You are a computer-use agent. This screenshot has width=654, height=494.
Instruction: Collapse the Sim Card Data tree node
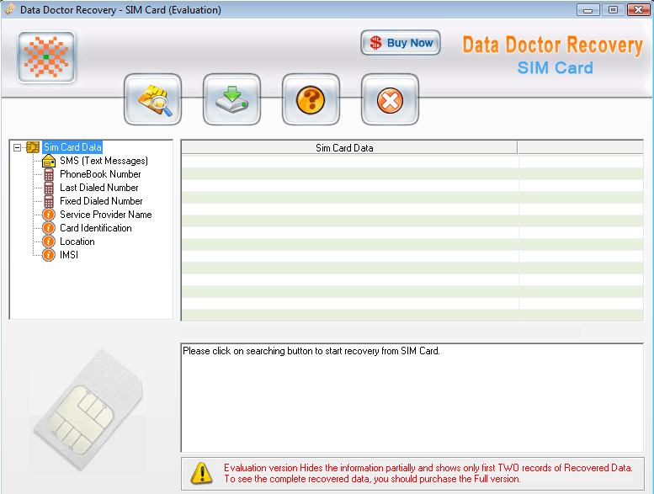17,147
